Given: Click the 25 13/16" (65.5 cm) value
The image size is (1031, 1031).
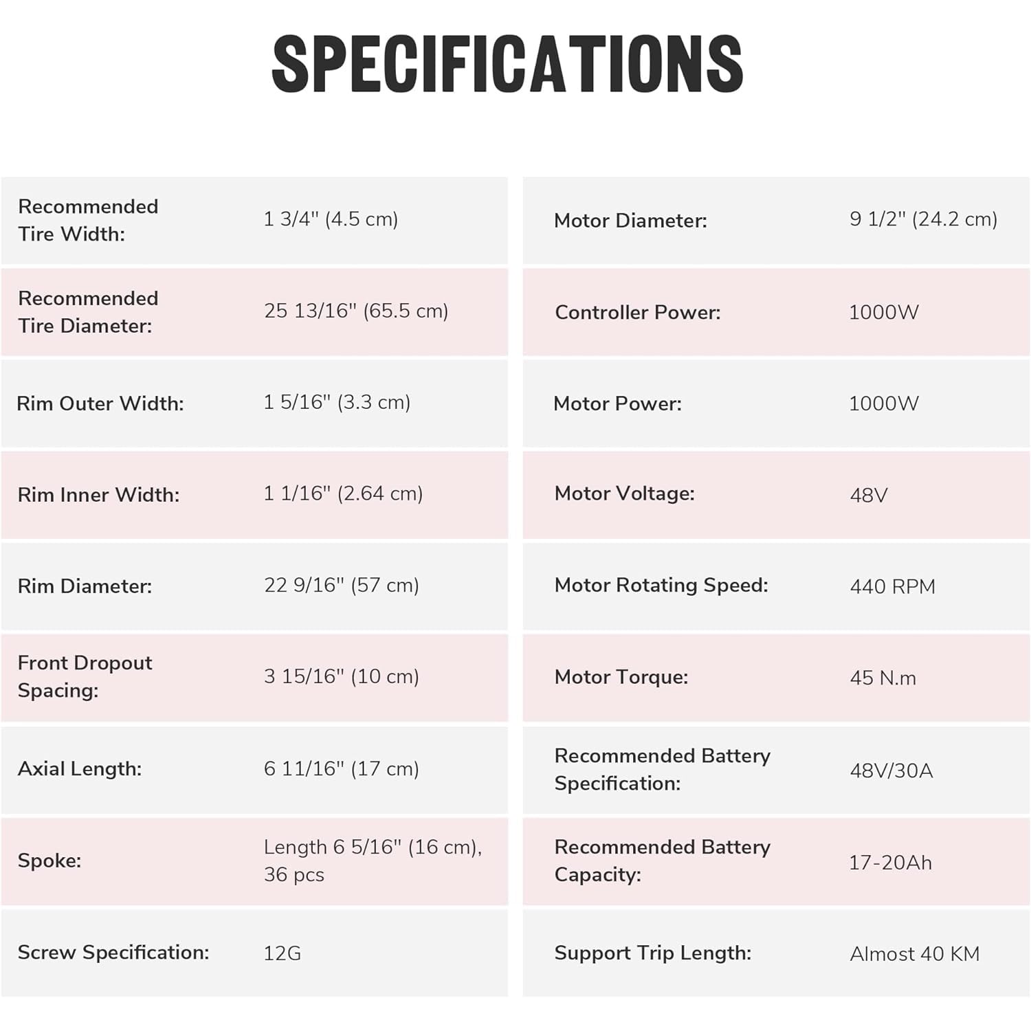Looking at the screenshot, I should 356,311.
